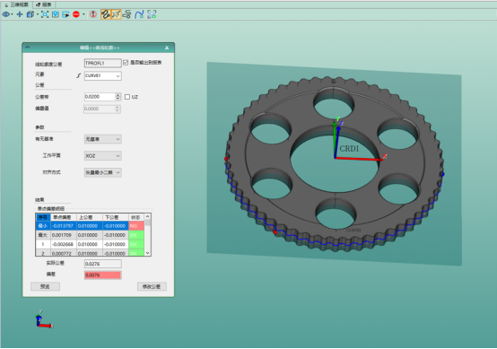Click the blue curve tool icon

click(x=139, y=14)
